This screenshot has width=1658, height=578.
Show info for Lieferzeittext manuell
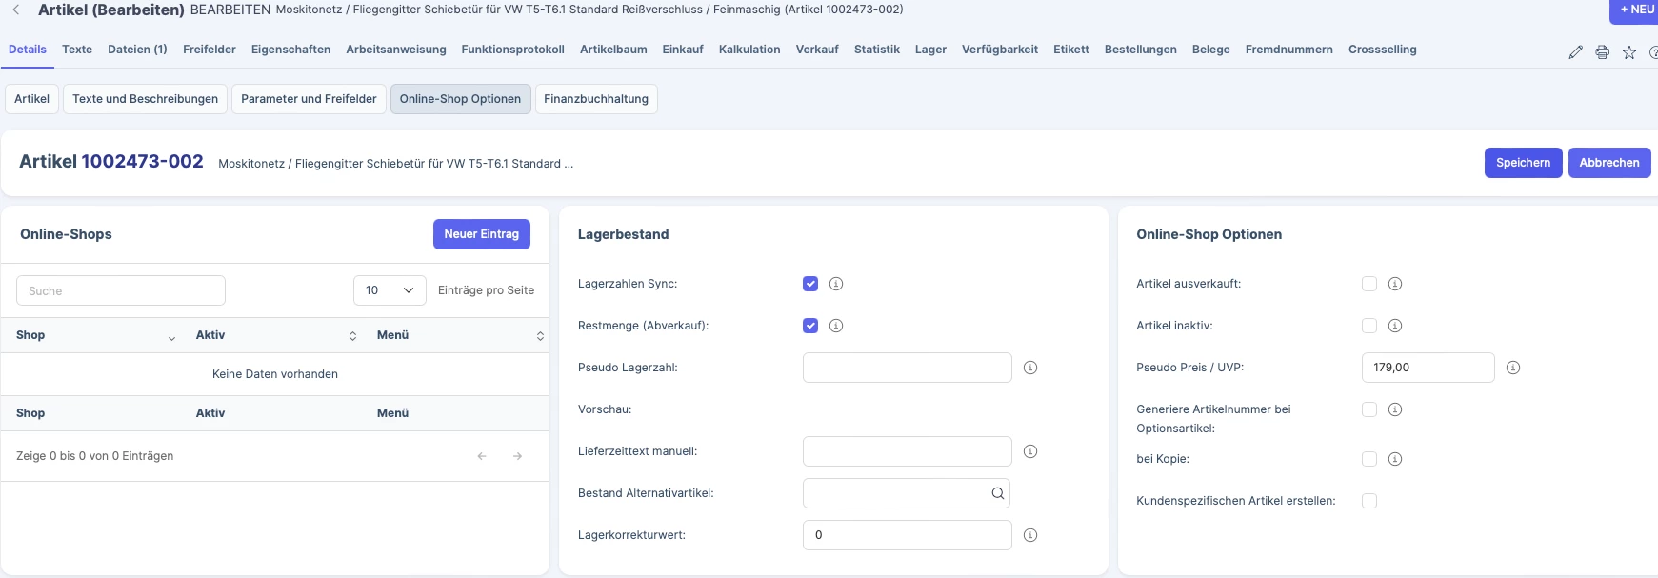pos(1030,451)
